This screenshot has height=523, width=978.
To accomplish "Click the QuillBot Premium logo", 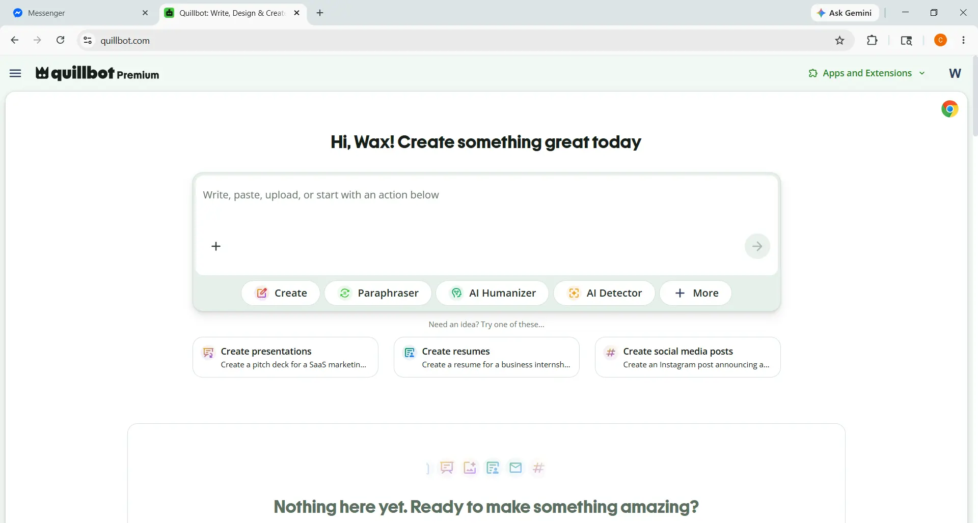I will tap(97, 74).
